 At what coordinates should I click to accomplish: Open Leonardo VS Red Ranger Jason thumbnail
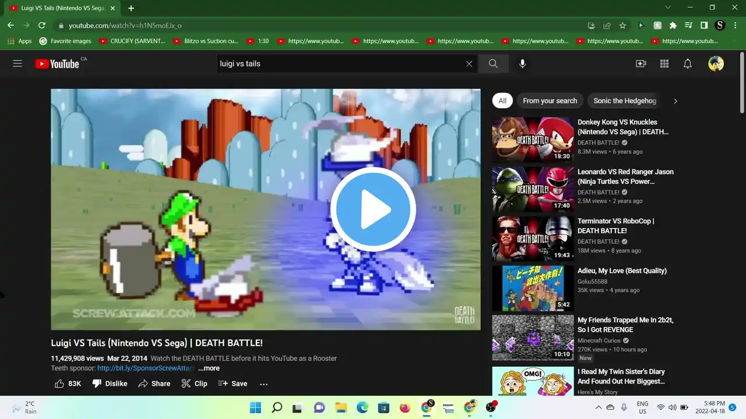[533, 189]
